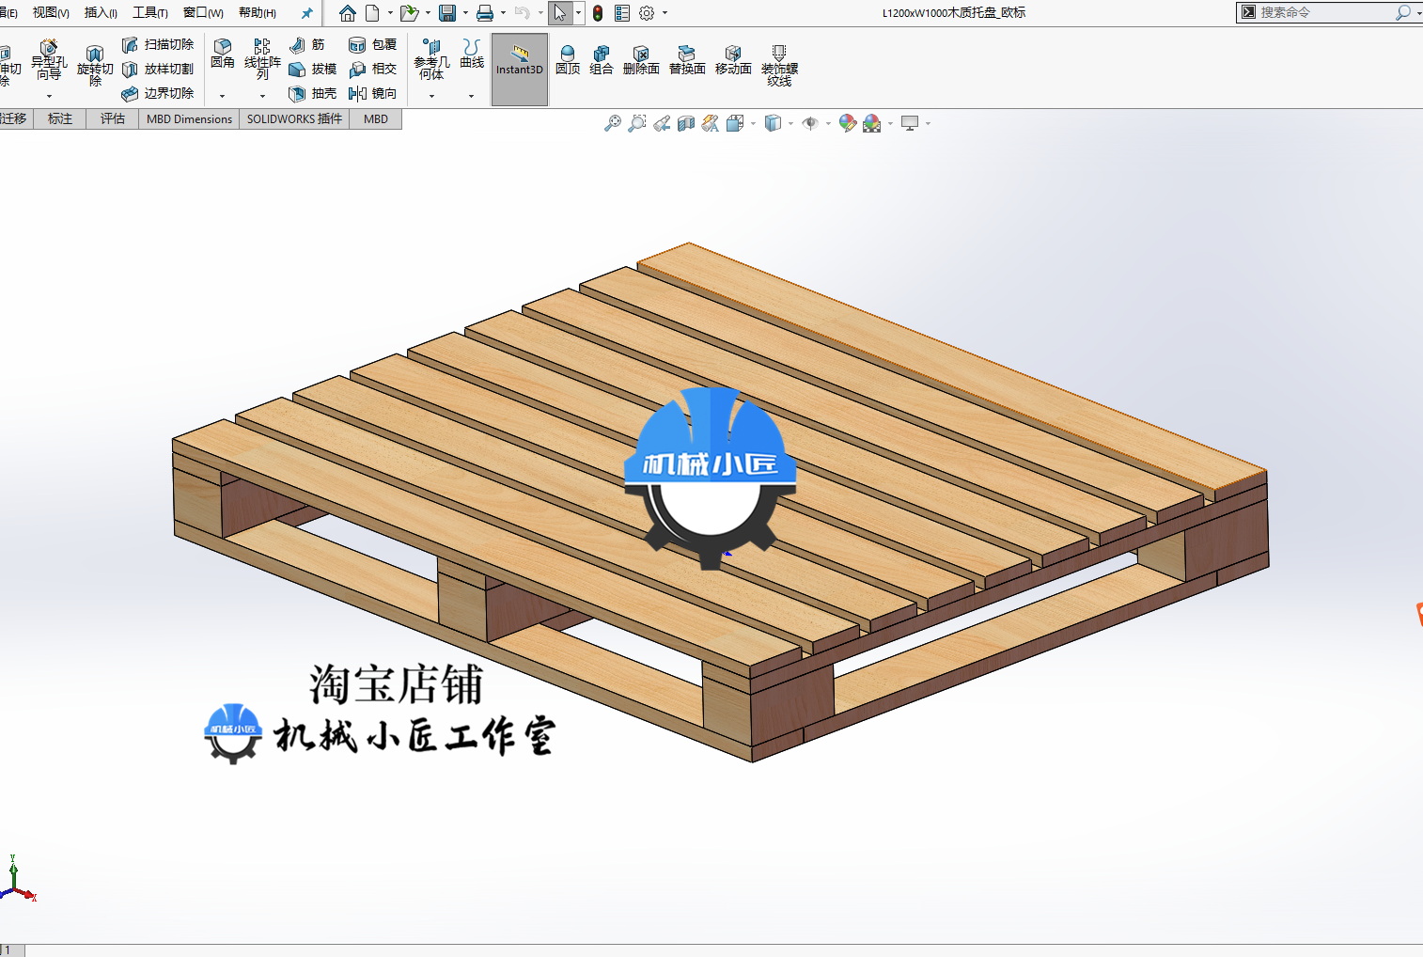Expand the New document dropdown arrow
The width and height of the screenshot is (1423, 957).
390,13
